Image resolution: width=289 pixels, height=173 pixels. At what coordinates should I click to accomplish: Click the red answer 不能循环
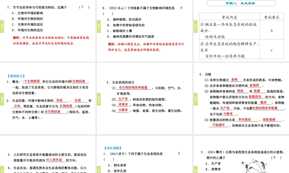218,125
